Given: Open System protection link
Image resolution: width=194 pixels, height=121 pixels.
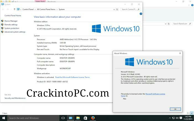Looking at the screenshot, I should pyautogui.click(x=12, y=28).
